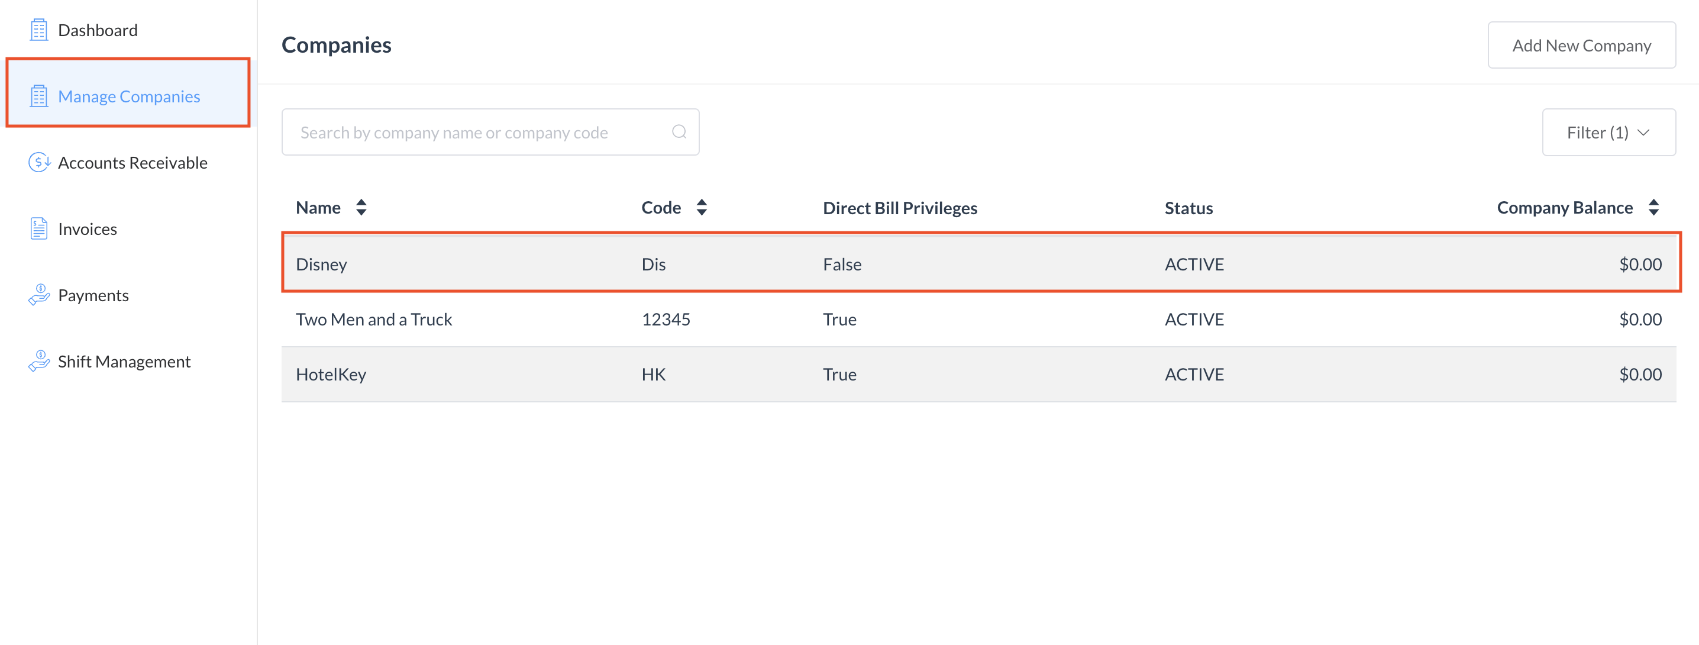This screenshot has height=645, width=1699.
Task: Click the Dashboard building icon
Action: coord(39,30)
